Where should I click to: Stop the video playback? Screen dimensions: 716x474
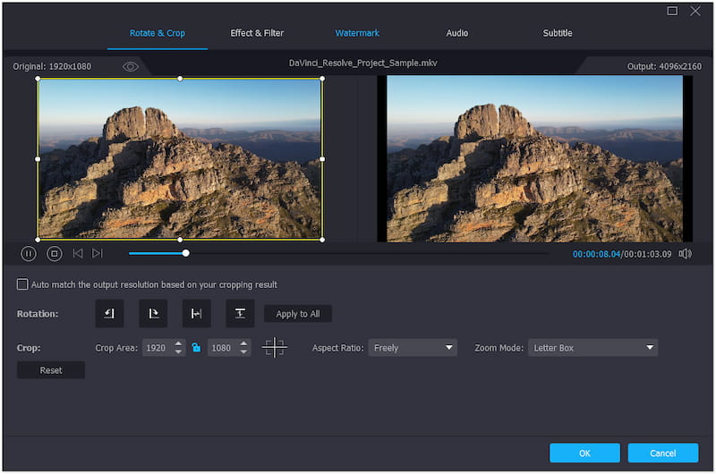point(54,254)
